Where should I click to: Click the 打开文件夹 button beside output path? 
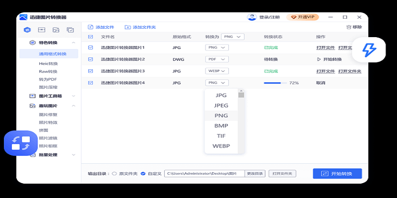coord(282,174)
